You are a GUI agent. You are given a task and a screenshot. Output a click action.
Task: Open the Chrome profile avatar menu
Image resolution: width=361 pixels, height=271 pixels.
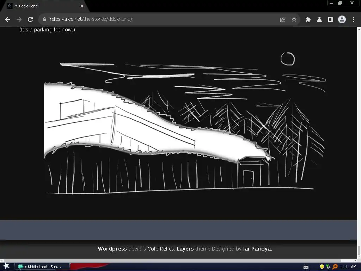(342, 19)
